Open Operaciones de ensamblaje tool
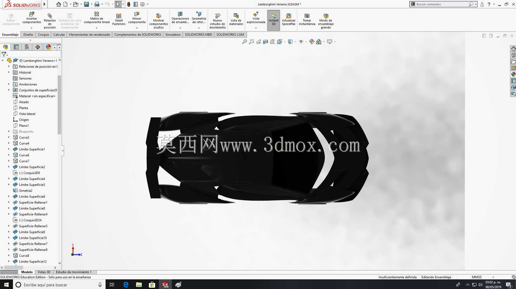Screen dimensions: 516x289 coord(180,18)
